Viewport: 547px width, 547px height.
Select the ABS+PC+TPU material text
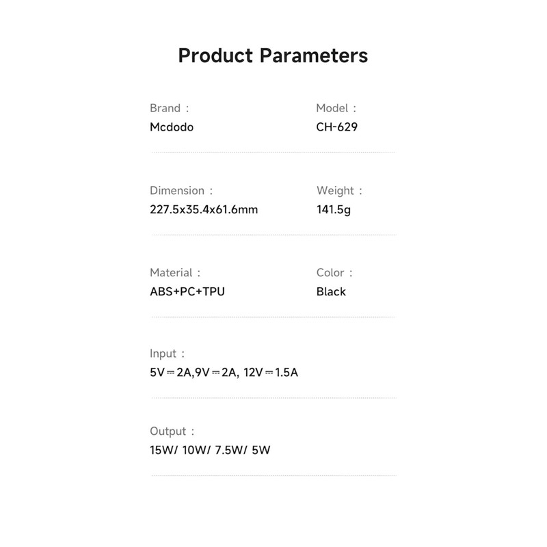tap(187, 292)
